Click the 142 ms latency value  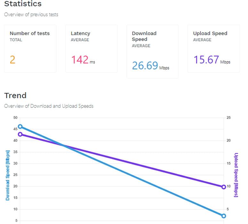83,60
